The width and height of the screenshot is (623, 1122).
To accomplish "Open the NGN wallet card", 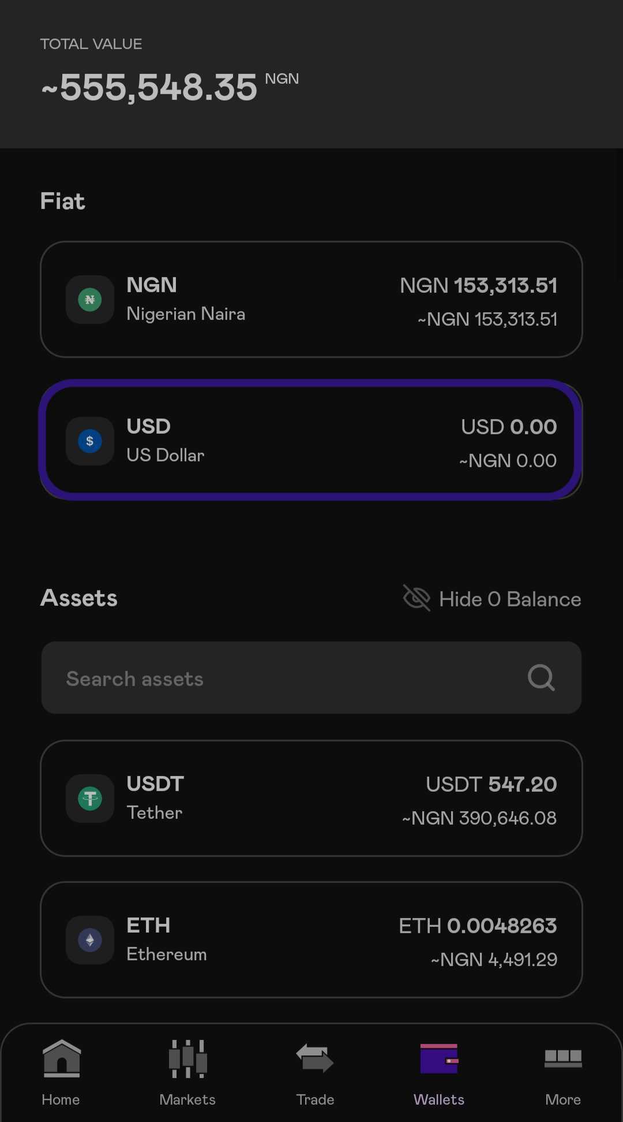I will (311, 300).
